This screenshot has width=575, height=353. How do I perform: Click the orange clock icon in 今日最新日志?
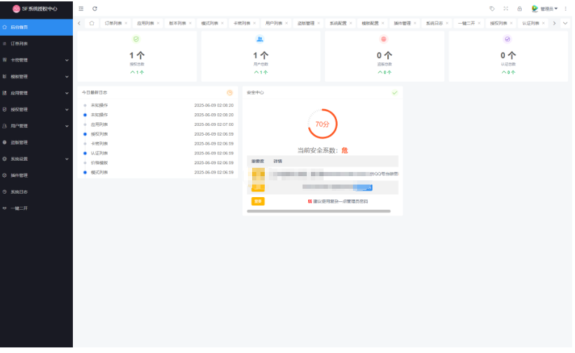point(230,93)
